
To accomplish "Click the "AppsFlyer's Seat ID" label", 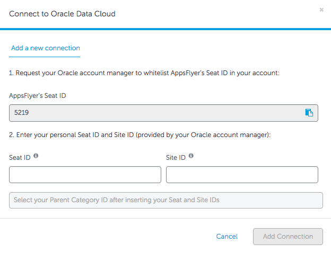I will coord(38,96).
